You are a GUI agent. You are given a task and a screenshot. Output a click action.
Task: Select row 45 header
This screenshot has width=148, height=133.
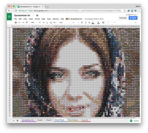10,70
